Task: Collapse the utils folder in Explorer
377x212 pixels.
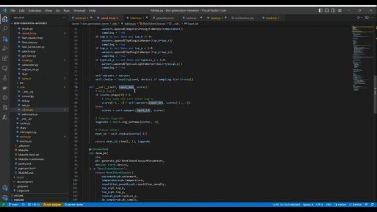Action: (22, 87)
